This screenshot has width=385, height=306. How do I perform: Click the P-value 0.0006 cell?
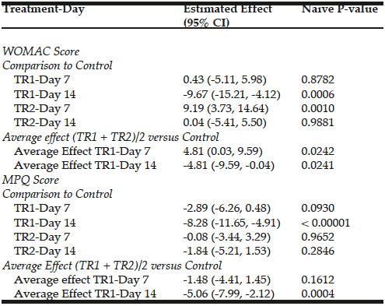click(317, 94)
